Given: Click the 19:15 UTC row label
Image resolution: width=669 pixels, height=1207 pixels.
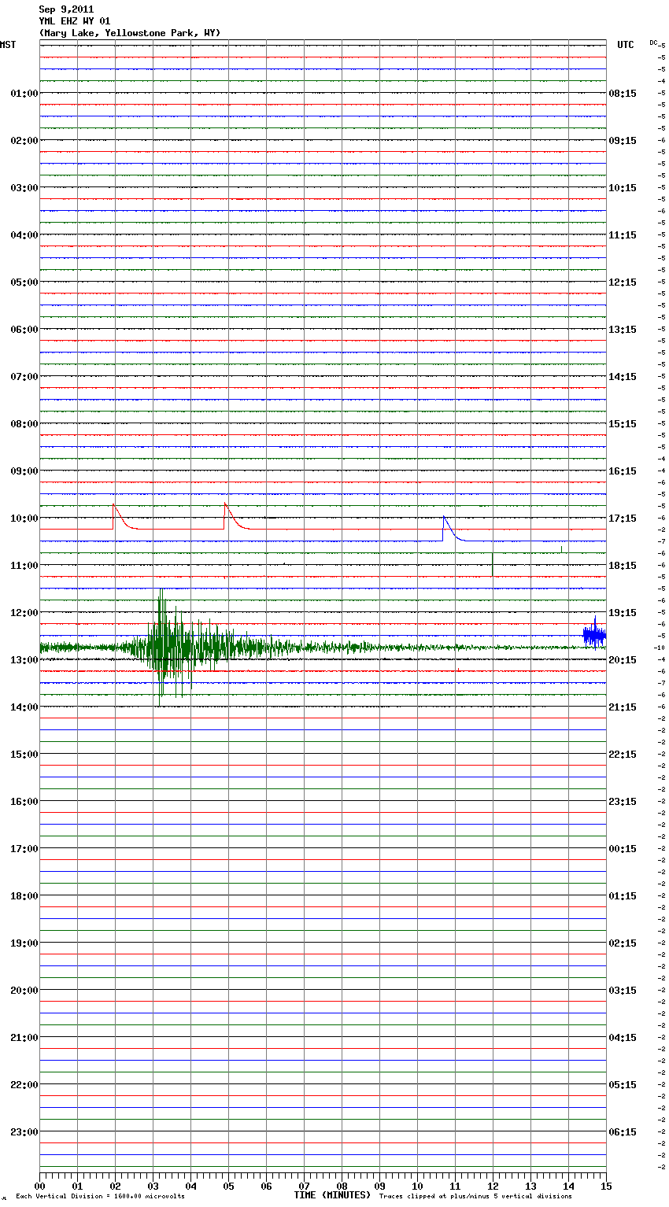Looking at the screenshot, I should (x=623, y=612).
